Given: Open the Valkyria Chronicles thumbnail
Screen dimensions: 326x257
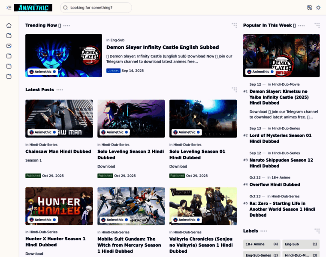Looking at the screenshot, I should 203,206.
